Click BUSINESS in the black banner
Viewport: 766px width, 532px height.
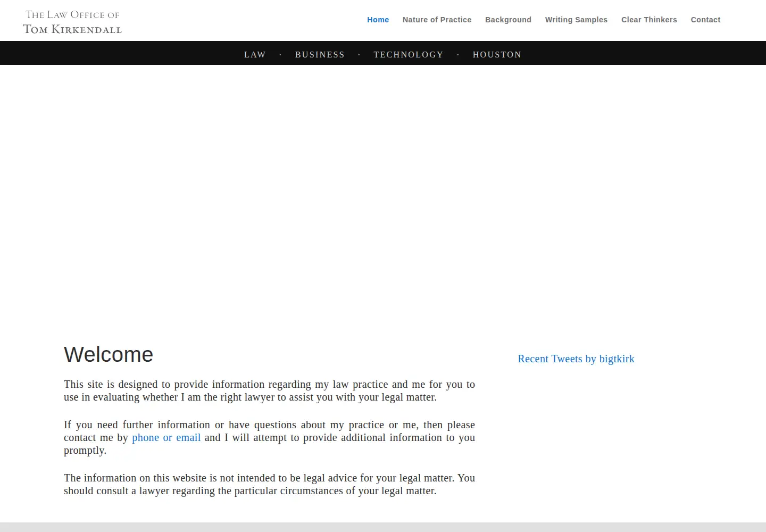pyautogui.click(x=320, y=54)
